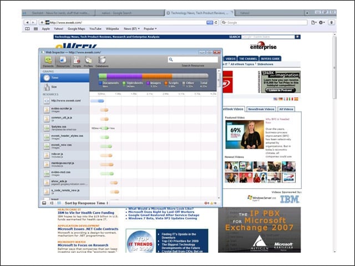Screen dimensions: 355x266
Task: Select common_util_js.js resource
Action: (65, 119)
